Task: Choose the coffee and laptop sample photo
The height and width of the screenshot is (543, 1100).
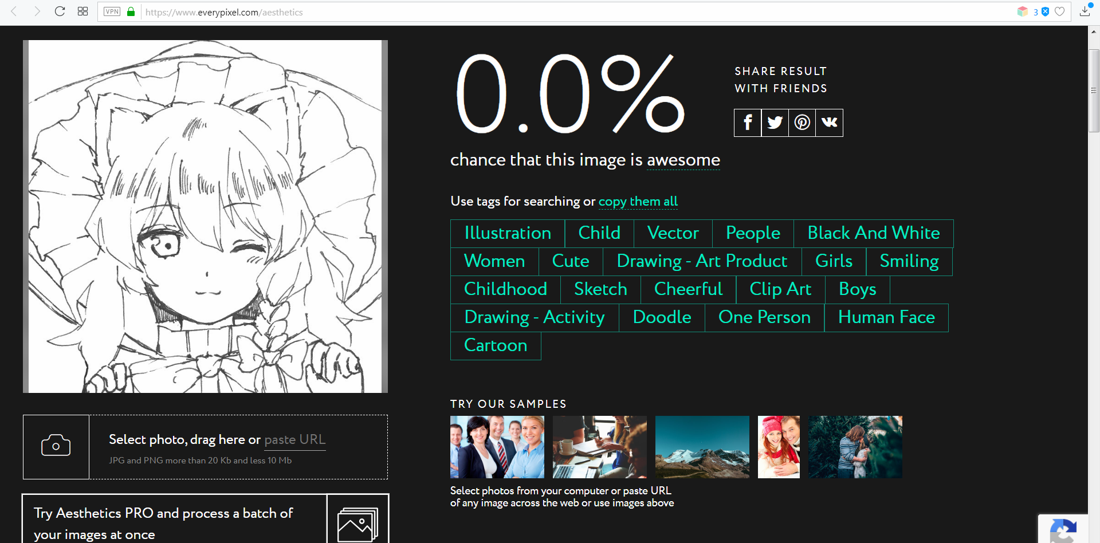Action: coord(600,447)
